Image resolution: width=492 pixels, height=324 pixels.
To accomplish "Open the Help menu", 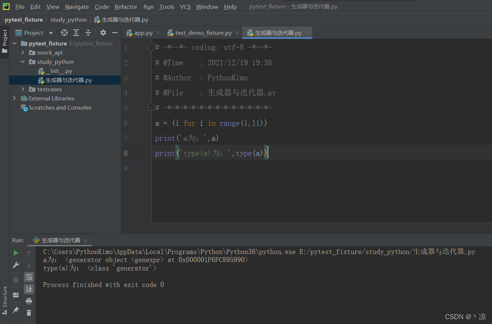I will tap(230, 7).
